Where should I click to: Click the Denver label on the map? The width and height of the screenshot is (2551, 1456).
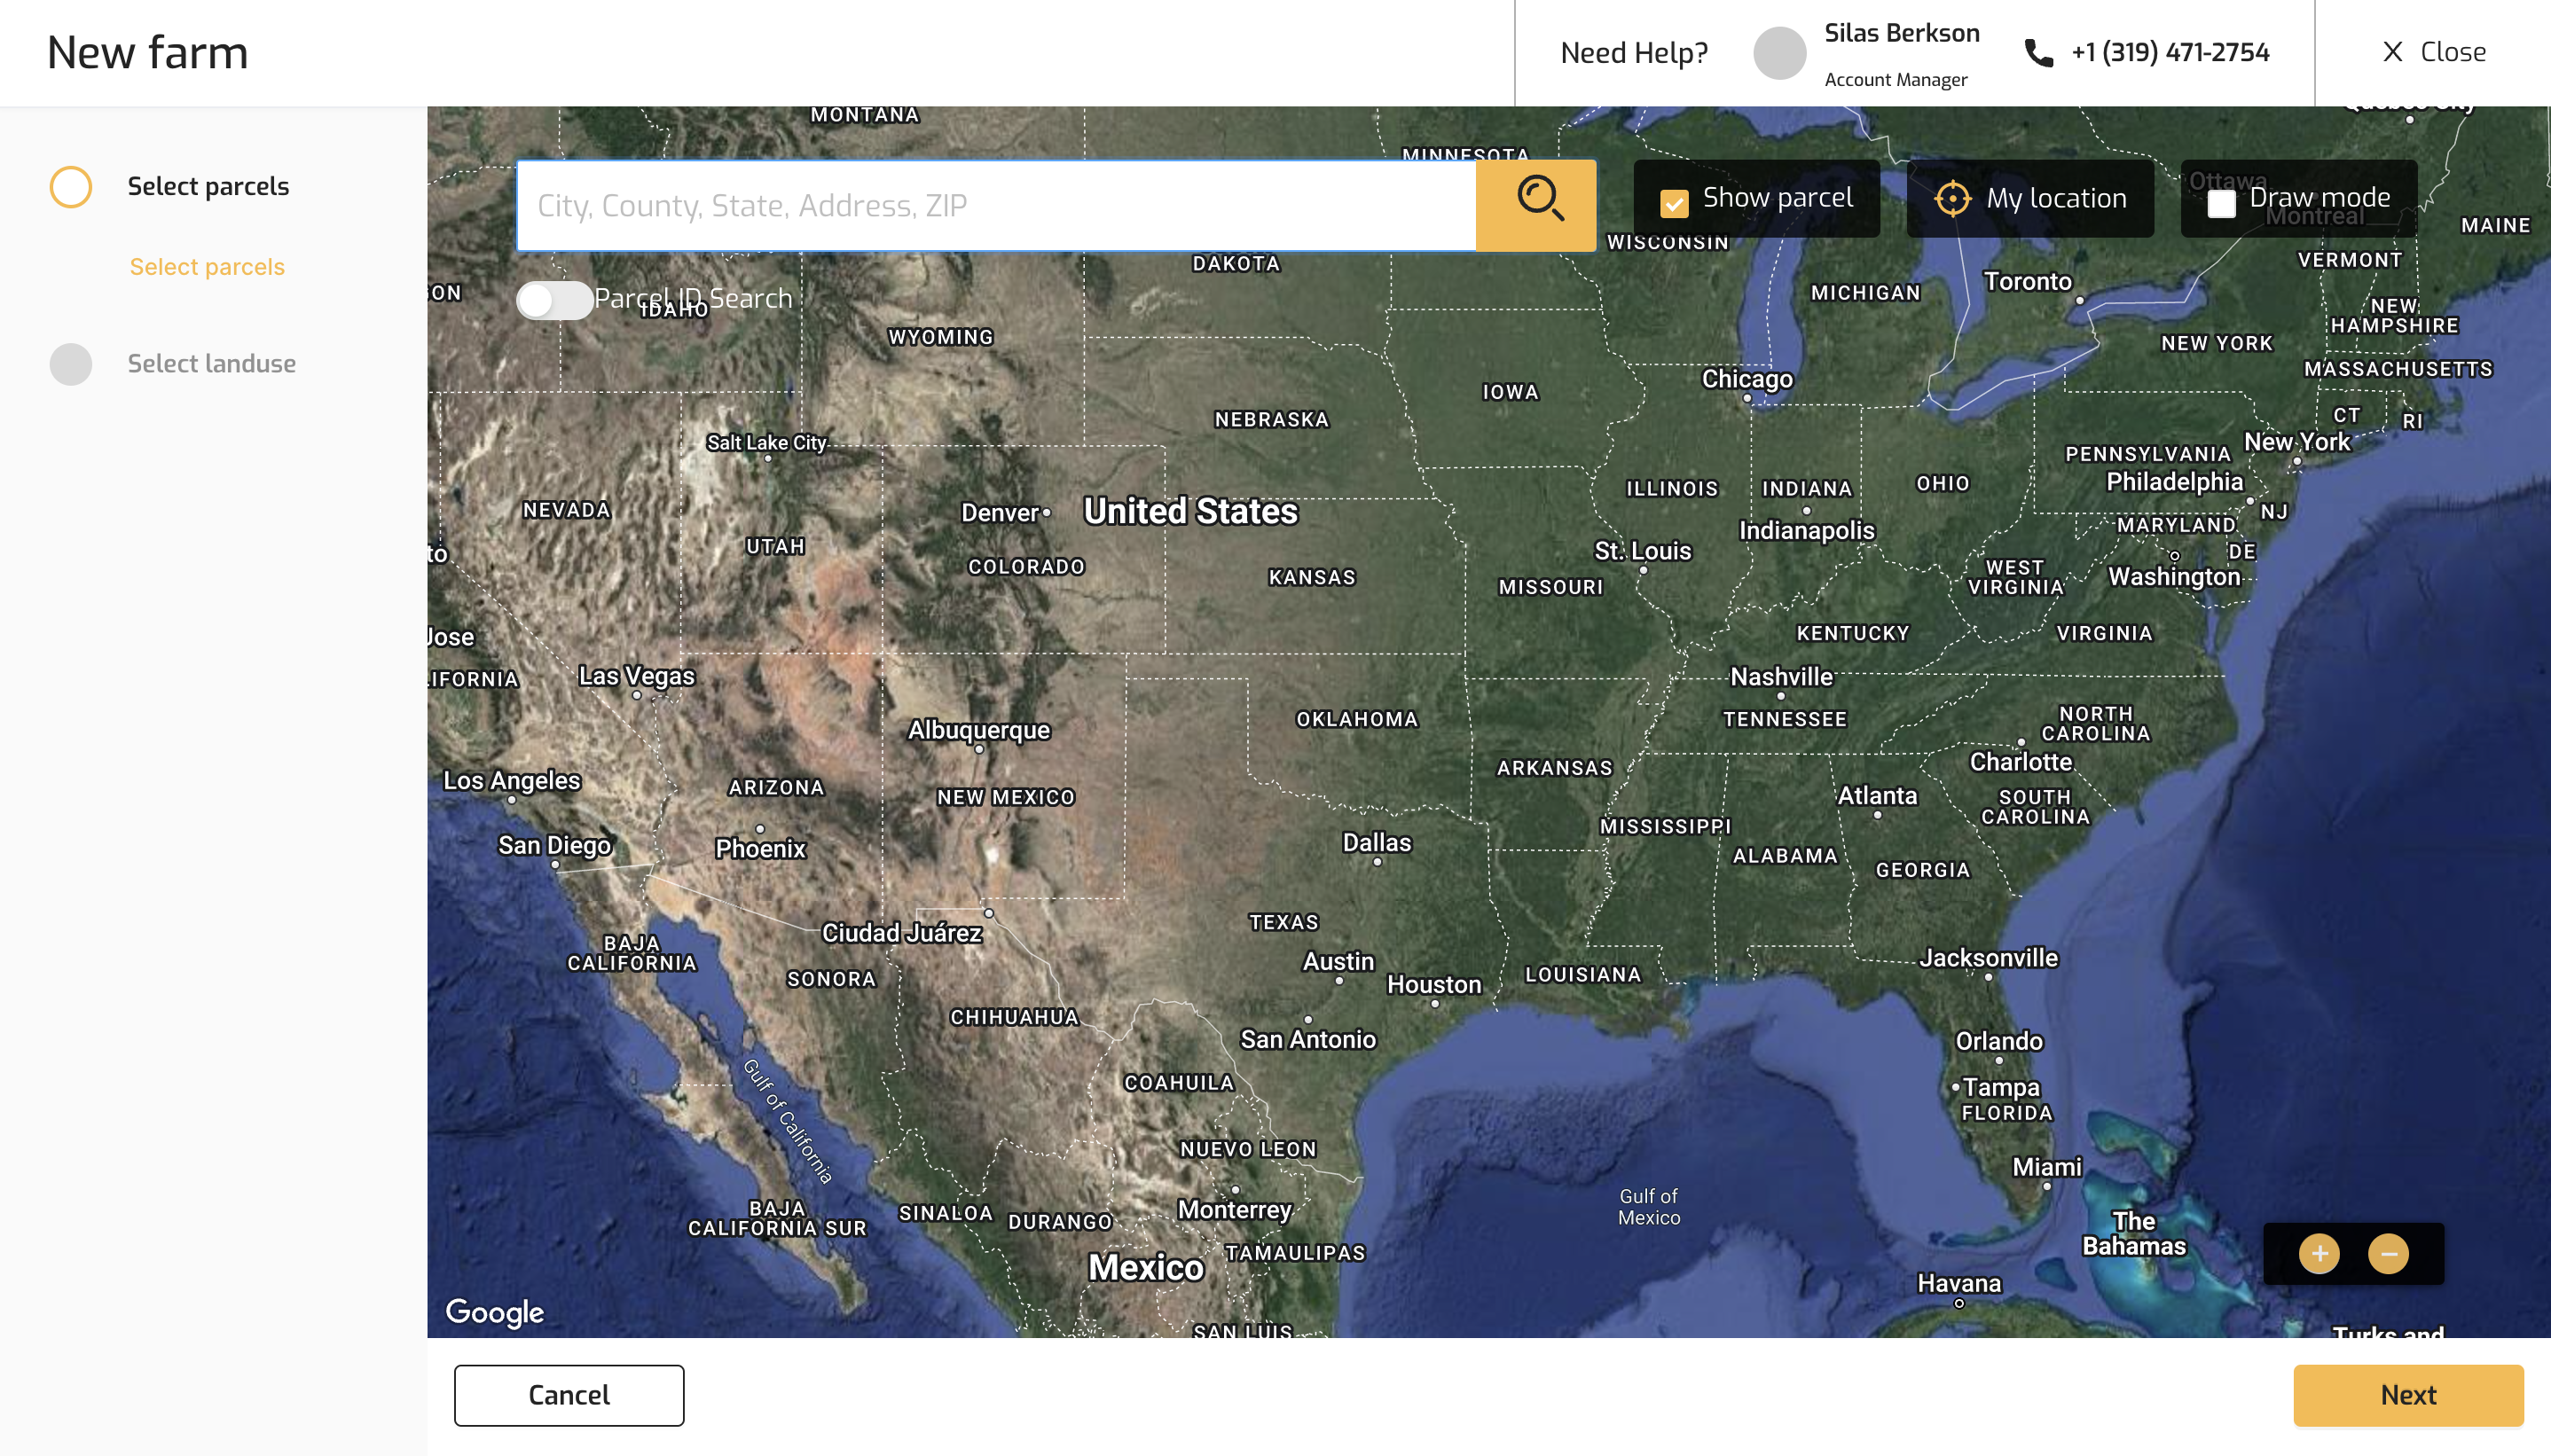(1000, 513)
